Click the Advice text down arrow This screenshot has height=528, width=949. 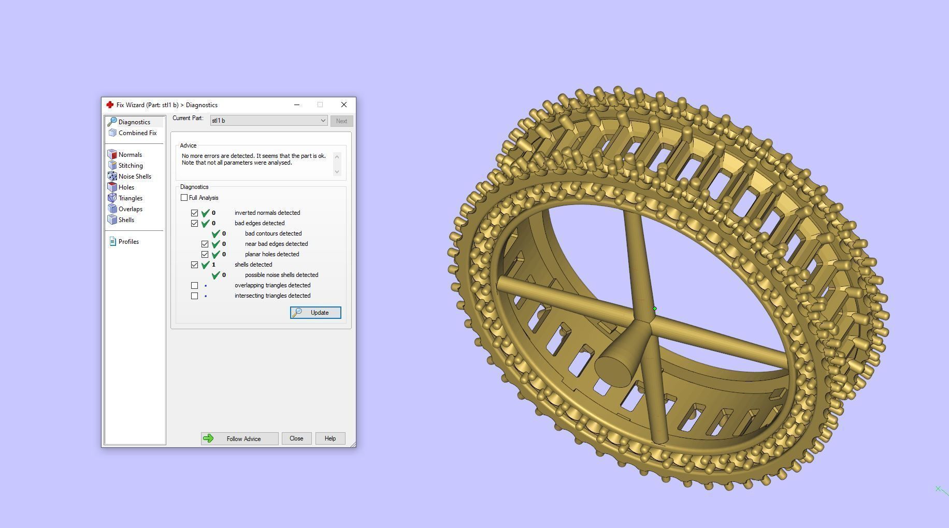click(337, 172)
